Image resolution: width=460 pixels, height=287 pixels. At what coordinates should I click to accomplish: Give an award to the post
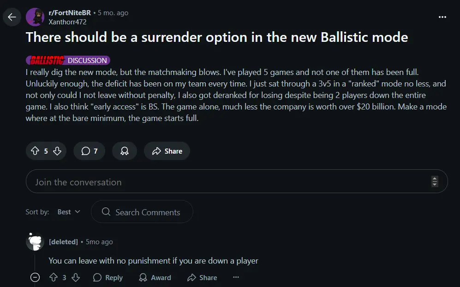coord(125,151)
